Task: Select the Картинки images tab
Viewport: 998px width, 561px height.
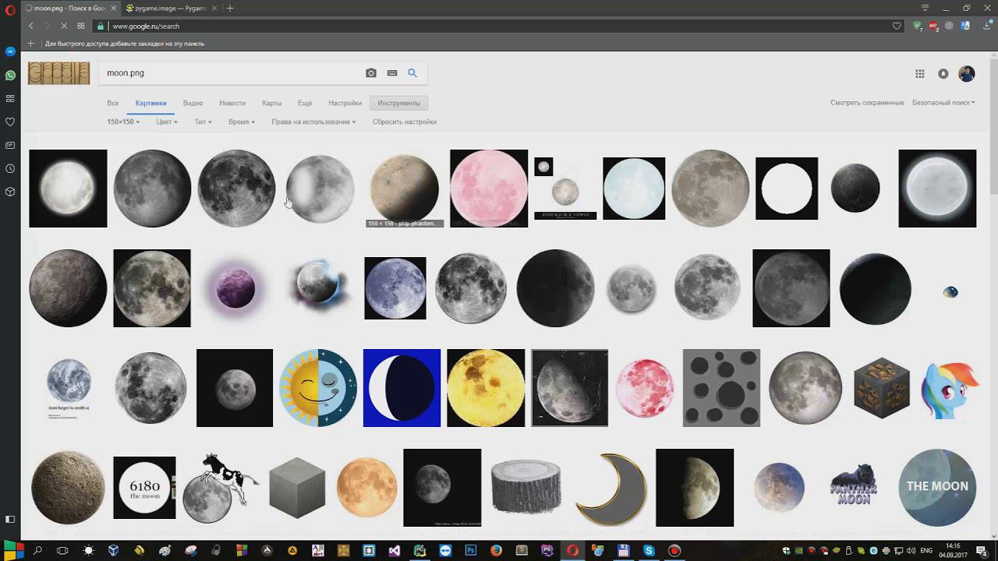Action: [150, 103]
